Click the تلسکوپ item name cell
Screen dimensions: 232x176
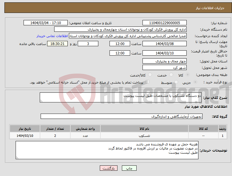click(x=144, y=136)
